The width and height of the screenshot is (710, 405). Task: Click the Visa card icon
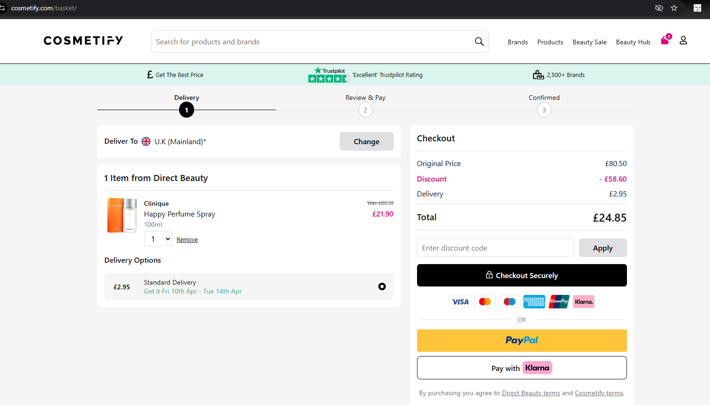[x=460, y=302]
